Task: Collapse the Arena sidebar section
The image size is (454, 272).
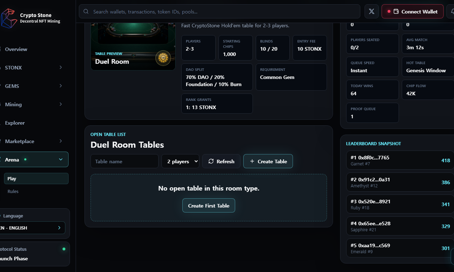Action: pyautogui.click(x=61, y=160)
